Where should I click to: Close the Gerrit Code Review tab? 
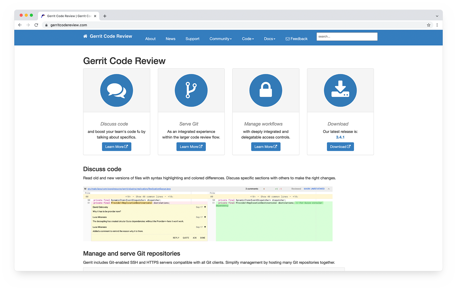tap(95, 16)
